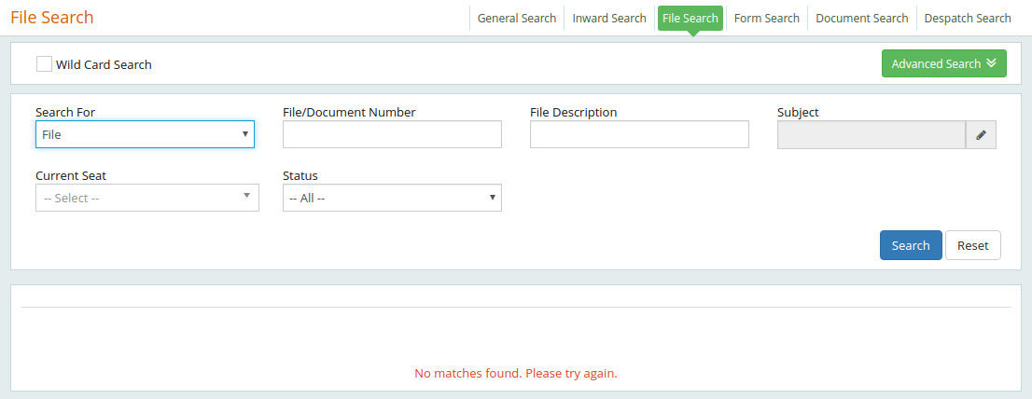Go to the Form Search tab
1032x399 pixels.
(766, 18)
